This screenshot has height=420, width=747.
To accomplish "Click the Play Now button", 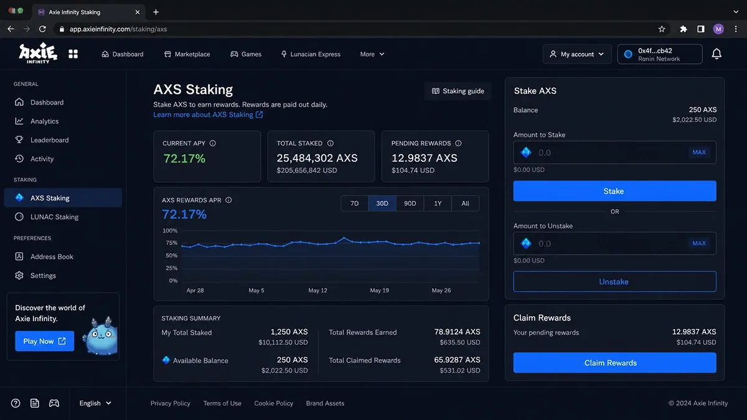I will click(45, 341).
